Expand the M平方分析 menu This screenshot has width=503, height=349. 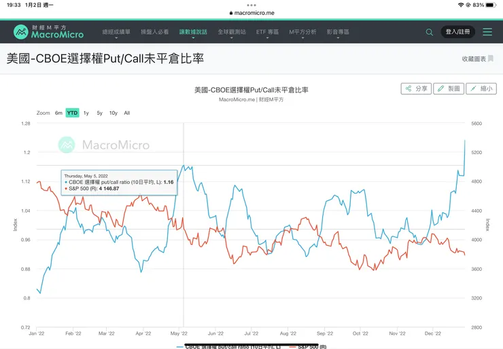point(302,33)
